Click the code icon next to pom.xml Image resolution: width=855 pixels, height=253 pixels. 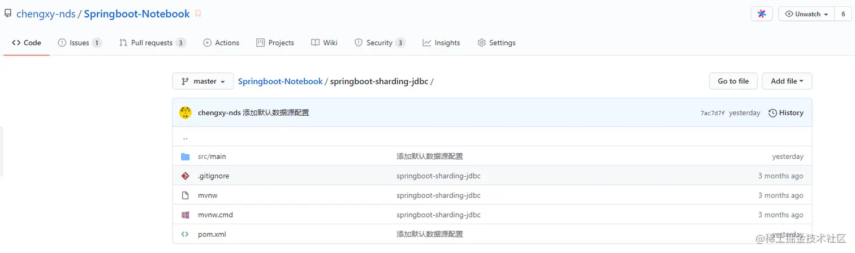[185, 234]
